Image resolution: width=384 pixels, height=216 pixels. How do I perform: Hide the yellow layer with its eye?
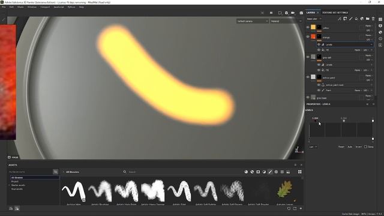[x=308, y=28]
